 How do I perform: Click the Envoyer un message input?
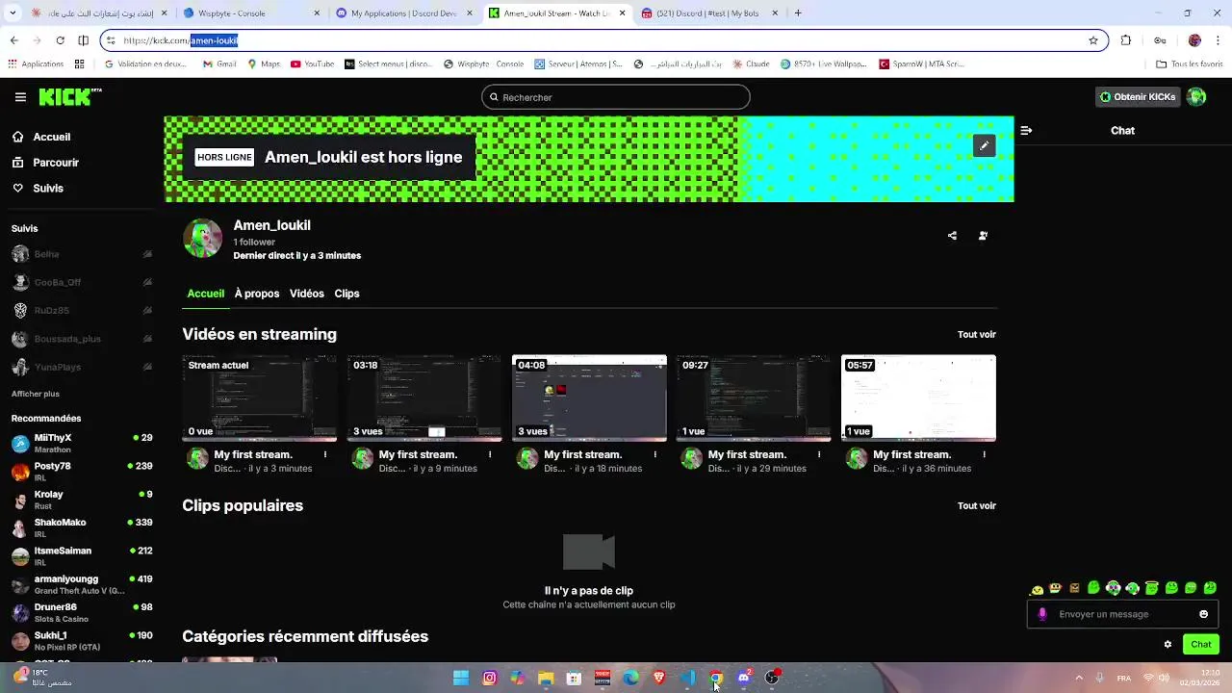tap(1122, 614)
